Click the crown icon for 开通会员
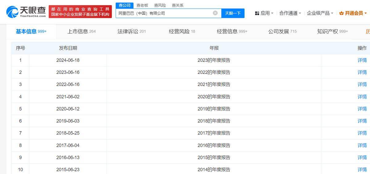The width and height of the screenshot is (370, 174). 341,13
